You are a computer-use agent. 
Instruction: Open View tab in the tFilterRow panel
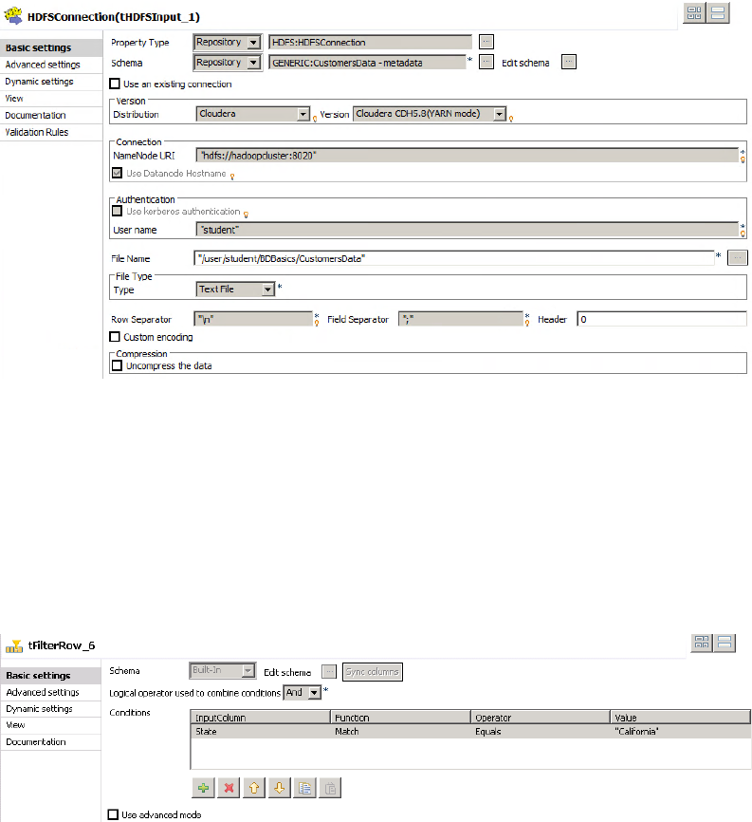coord(51,725)
